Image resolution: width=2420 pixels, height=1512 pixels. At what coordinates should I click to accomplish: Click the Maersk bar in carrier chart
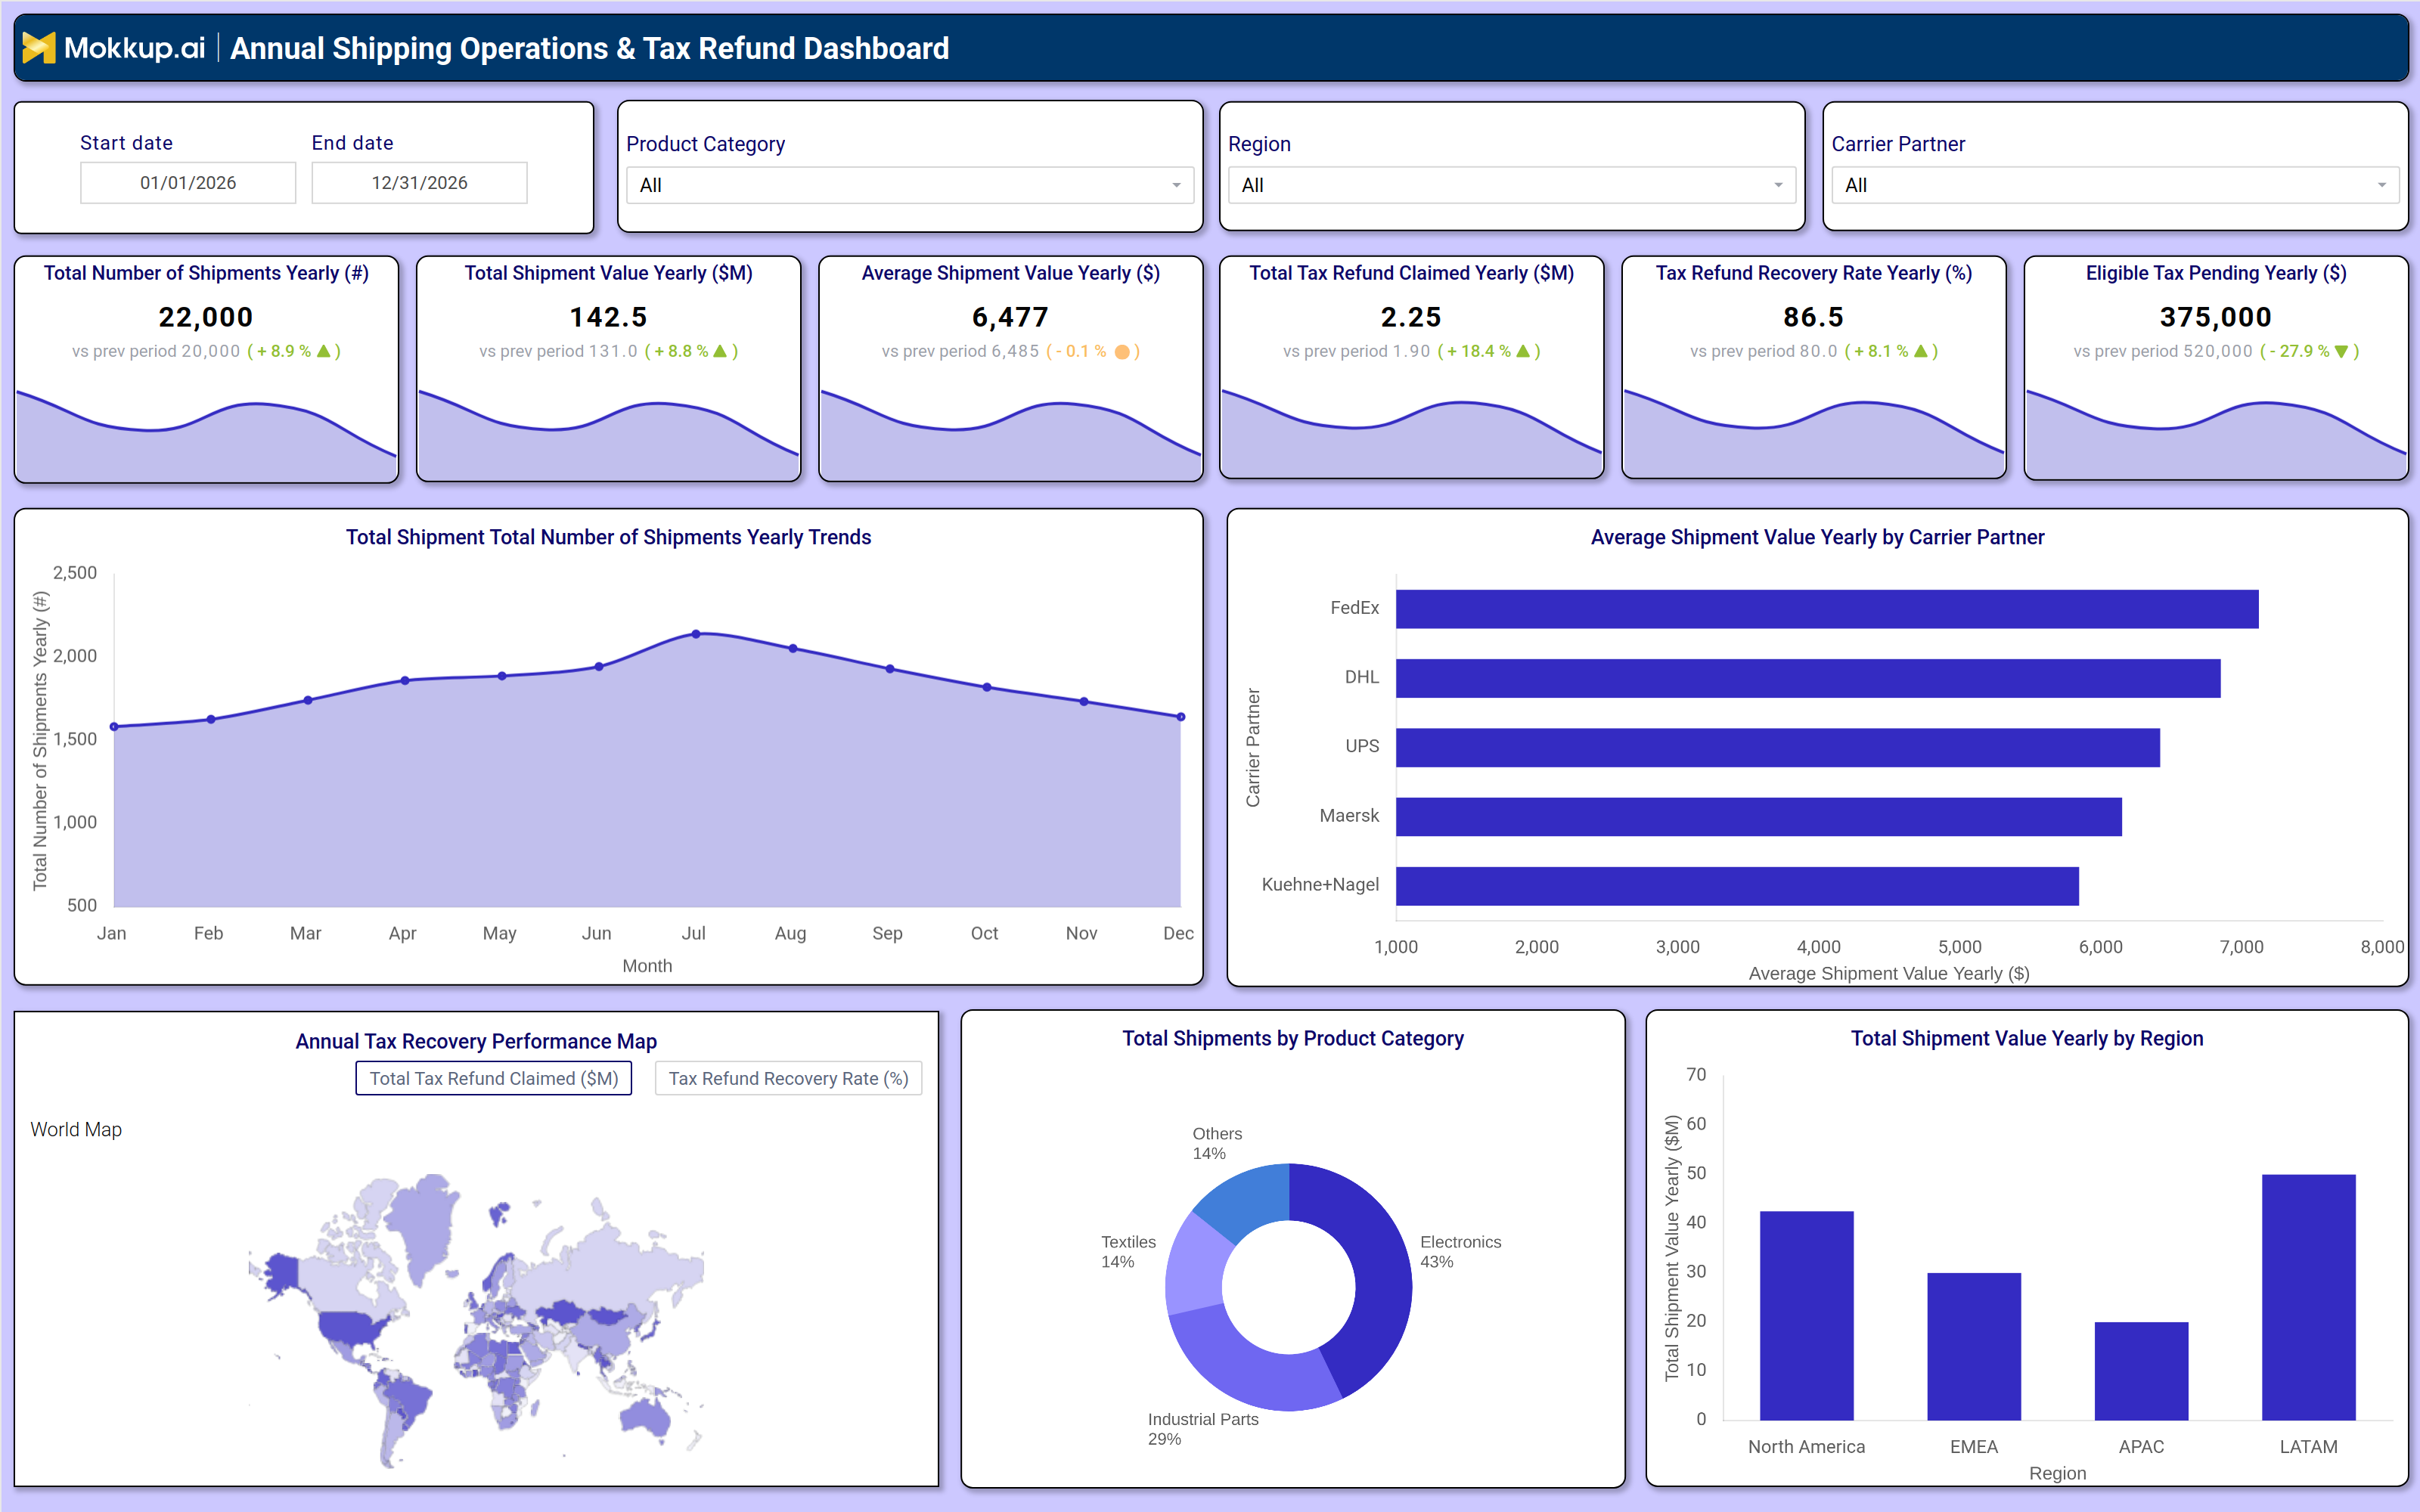1759,816
